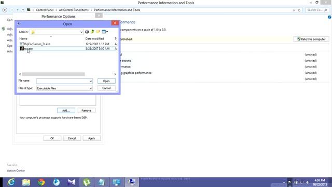Click OK in Performance Options
Screen dimensions: 332x187
52,138
